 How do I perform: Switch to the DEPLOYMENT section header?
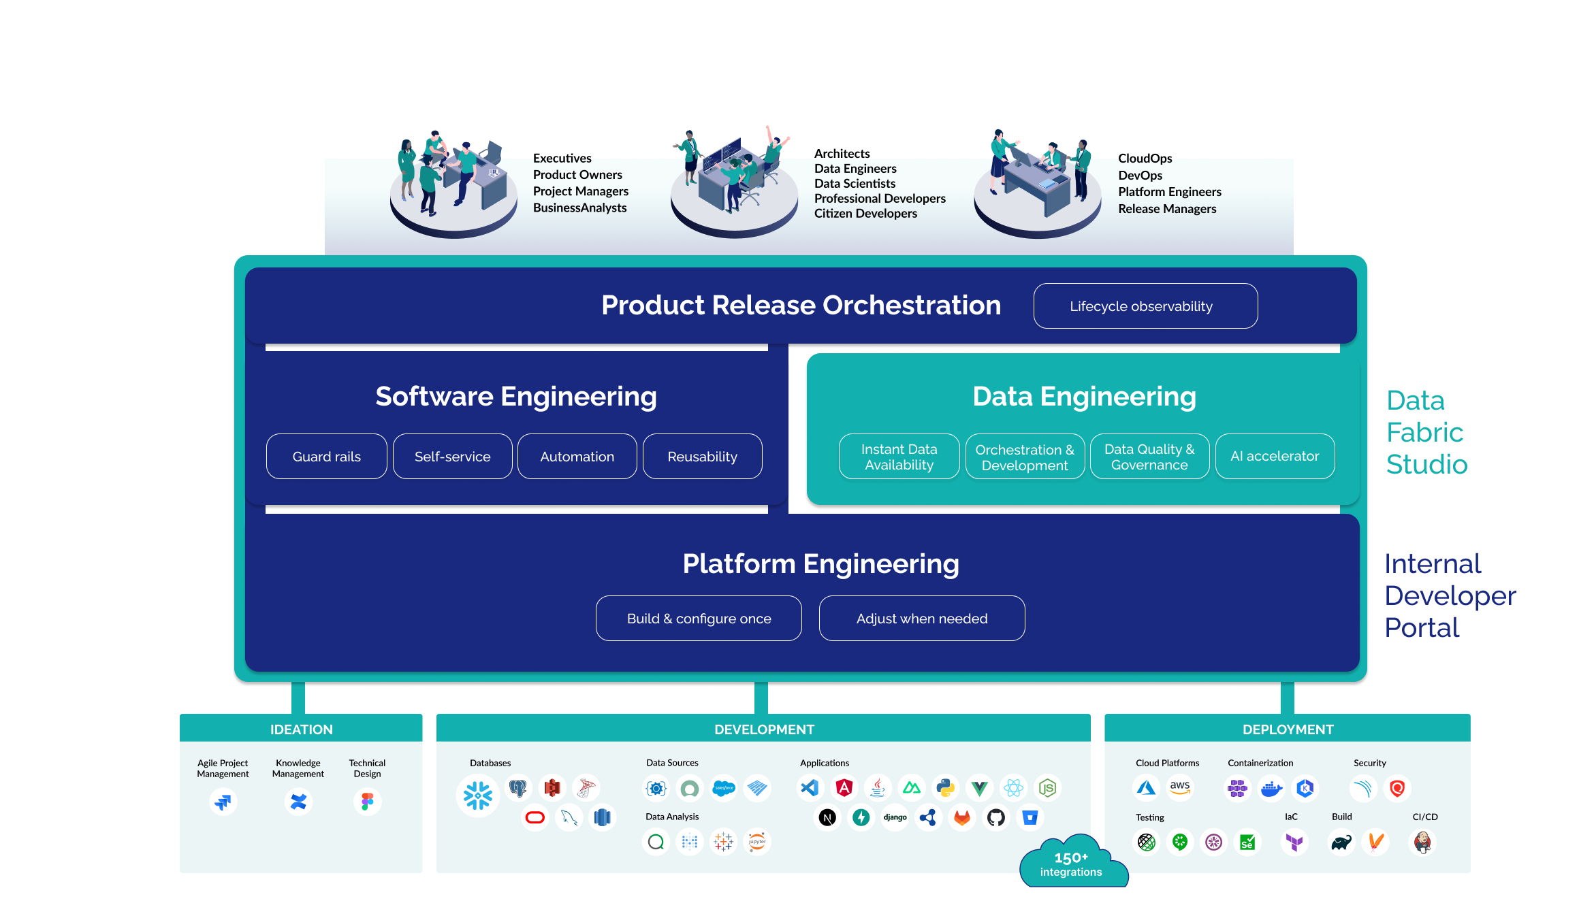pos(1289,729)
